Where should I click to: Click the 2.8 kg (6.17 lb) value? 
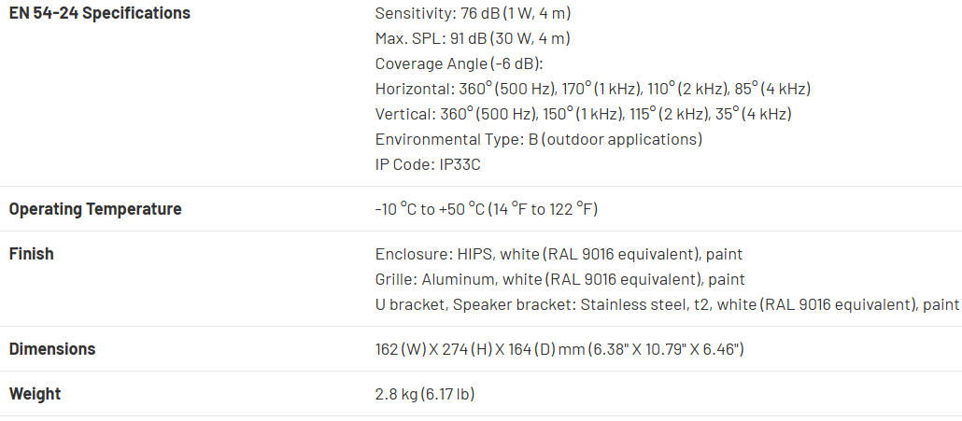coord(425,394)
